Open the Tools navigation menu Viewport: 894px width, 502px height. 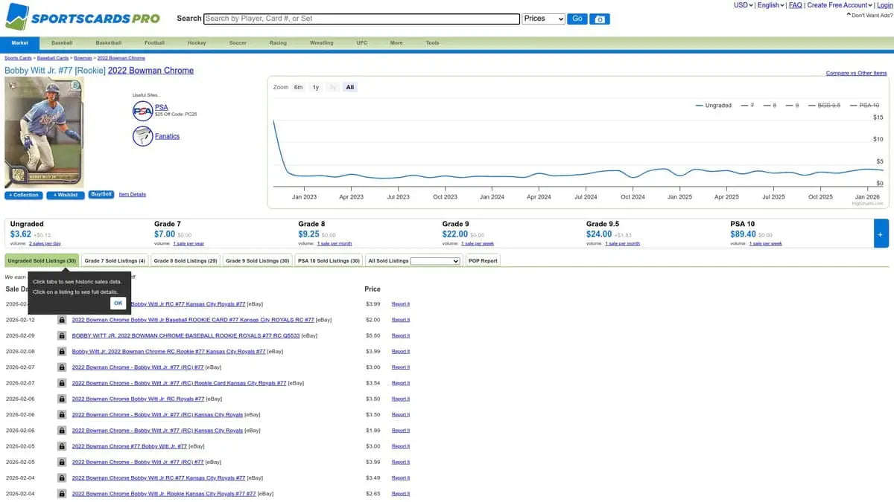coord(432,43)
